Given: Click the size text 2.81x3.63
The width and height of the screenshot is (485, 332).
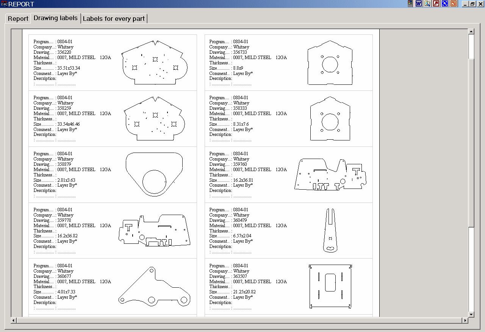Looking at the screenshot, I should point(66,180).
